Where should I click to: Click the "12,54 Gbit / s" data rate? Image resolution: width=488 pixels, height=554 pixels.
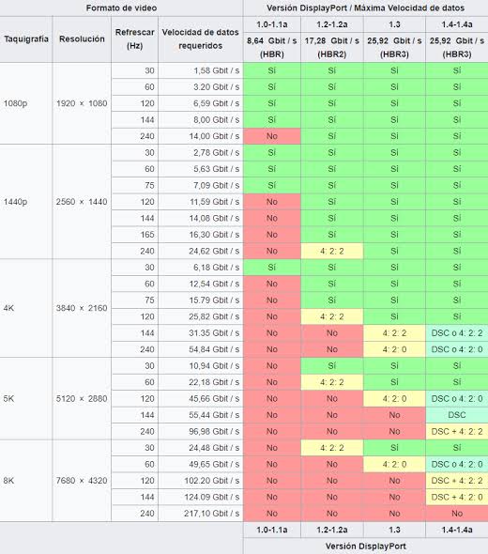point(214,284)
